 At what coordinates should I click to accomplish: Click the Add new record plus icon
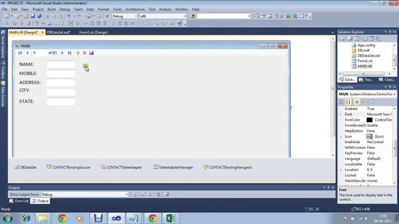tap(78, 53)
